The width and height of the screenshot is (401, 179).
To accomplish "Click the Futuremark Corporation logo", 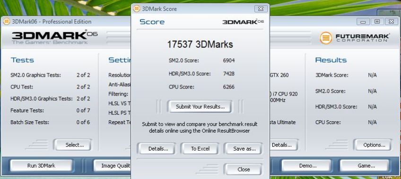I will 355,37.
